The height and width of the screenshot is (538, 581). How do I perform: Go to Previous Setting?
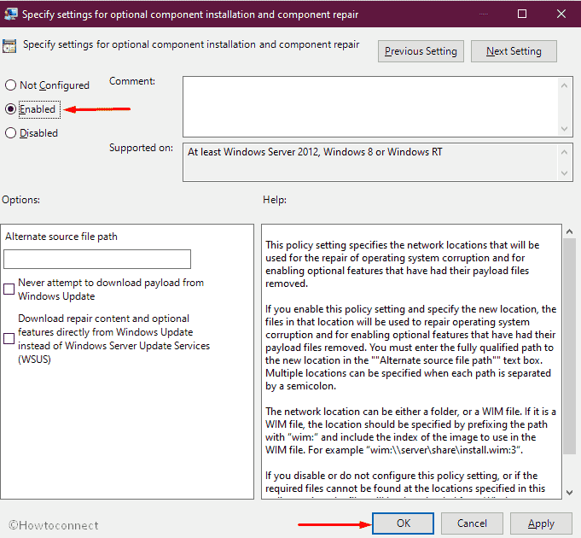coord(421,51)
